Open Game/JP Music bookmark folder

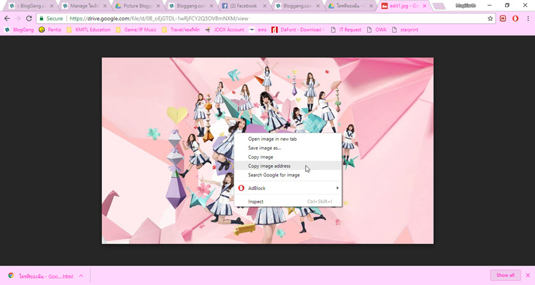(136, 30)
